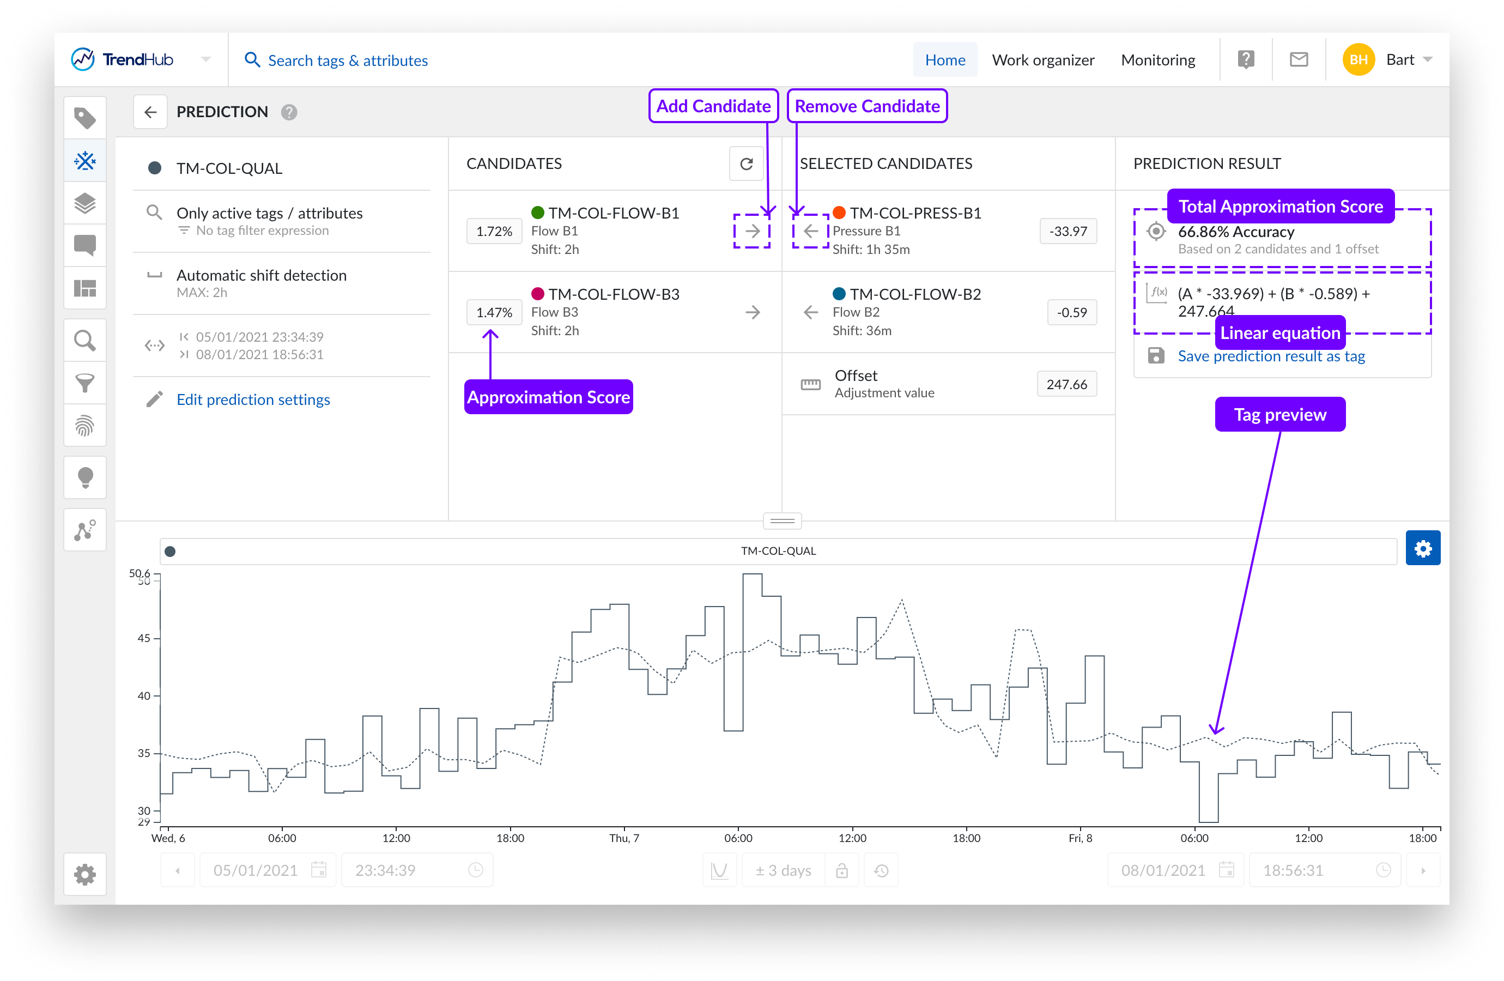Click the filter funnel sidebar icon
The height and width of the screenshot is (981, 1504).
pyautogui.click(x=84, y=383)
